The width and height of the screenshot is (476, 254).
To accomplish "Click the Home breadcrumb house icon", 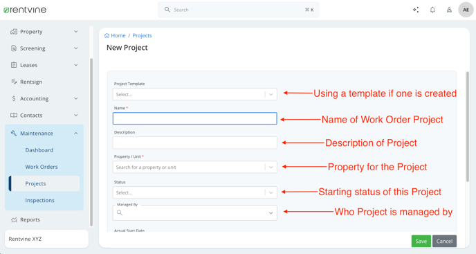I will coord(107,35).
